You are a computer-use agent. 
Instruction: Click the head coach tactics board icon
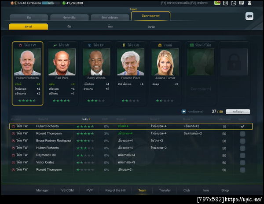pyautogui.click(x=191, y=45)
